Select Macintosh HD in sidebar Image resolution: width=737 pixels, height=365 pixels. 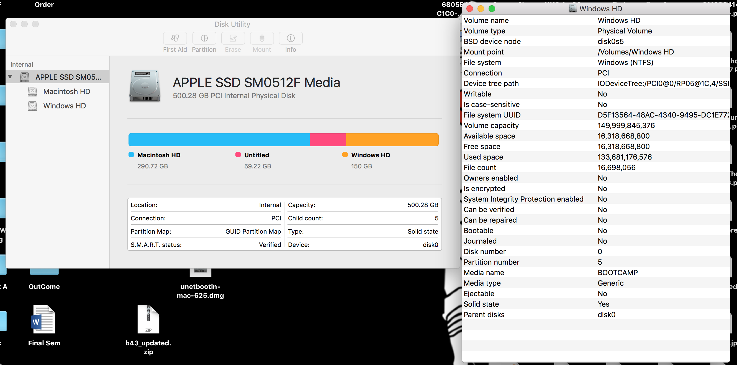pos(66,92)
